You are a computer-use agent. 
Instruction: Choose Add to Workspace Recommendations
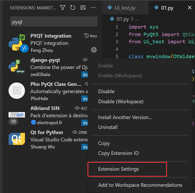coord(140,185)
